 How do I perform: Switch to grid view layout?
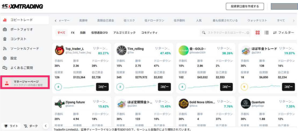(x=258, y=33)
